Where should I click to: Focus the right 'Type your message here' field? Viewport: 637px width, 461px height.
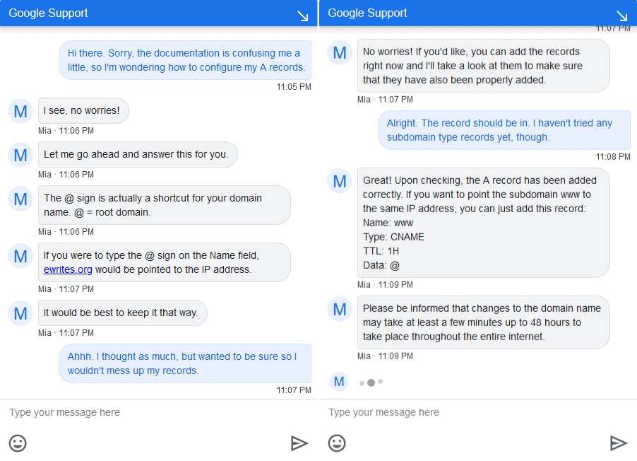[x=477, y=412]
